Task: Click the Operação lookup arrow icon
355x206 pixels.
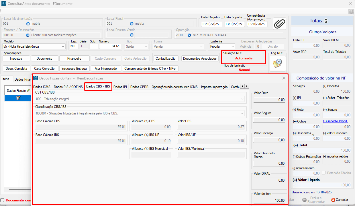Action: 189,35
